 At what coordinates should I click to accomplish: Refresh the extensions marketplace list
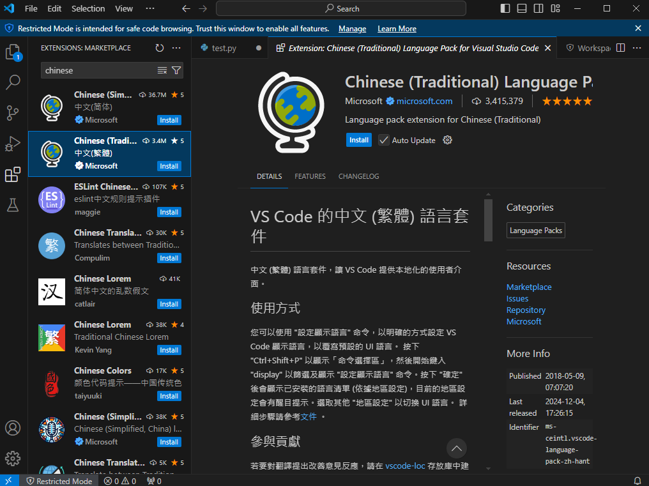click(x=160, y=48)
